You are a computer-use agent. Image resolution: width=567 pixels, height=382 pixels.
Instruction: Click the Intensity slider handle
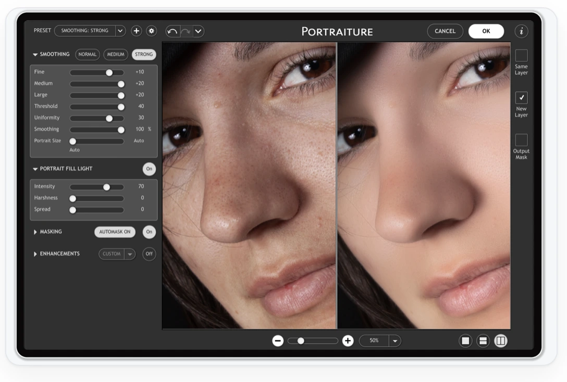(107, 187)
